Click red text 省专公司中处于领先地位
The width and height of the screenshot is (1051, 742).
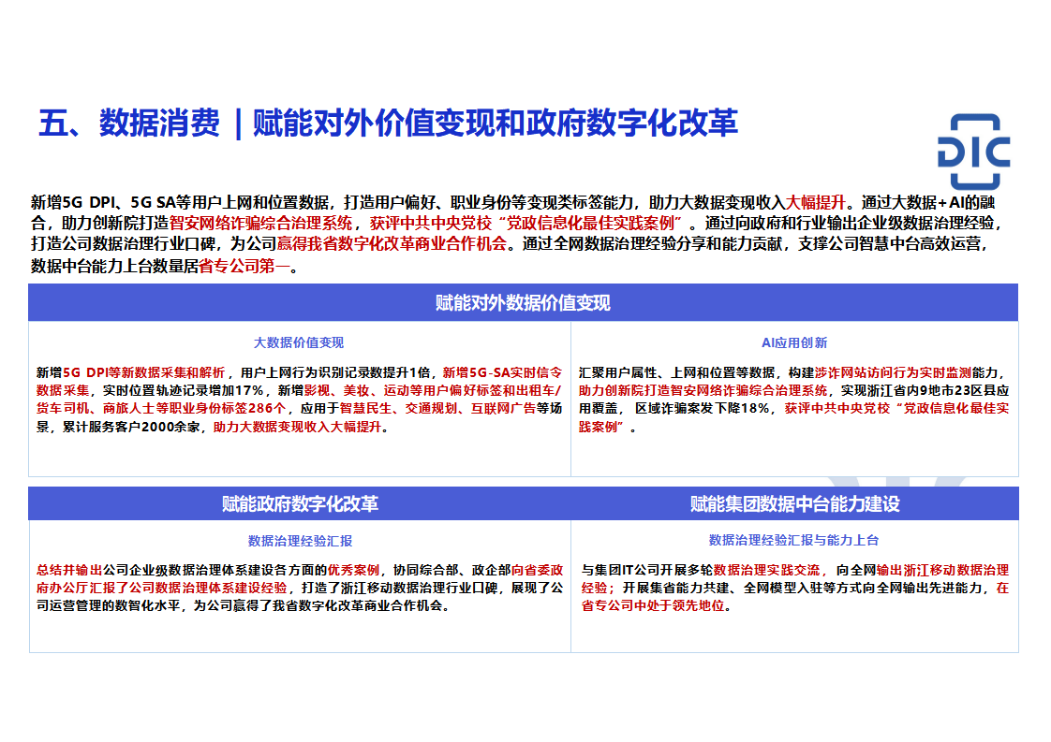tap(653, 605)
